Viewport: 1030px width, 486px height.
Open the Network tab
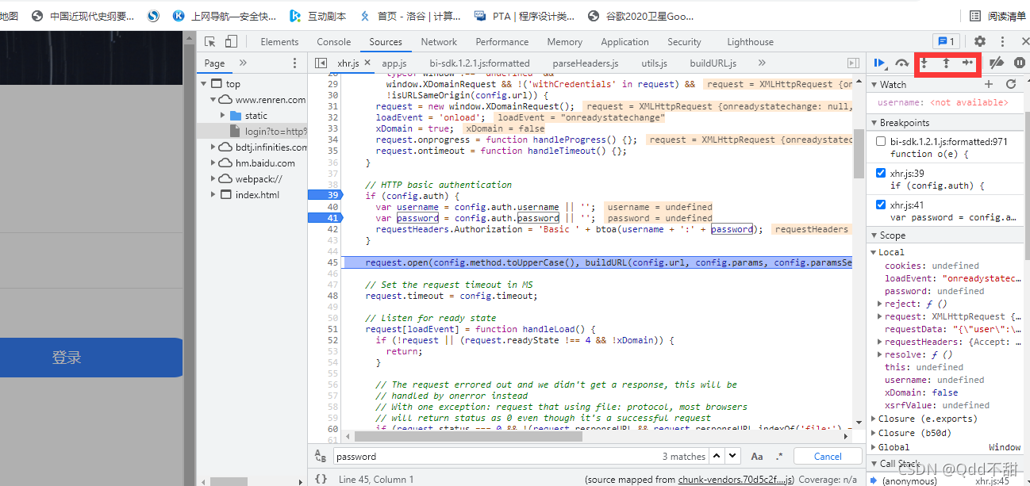439,42
